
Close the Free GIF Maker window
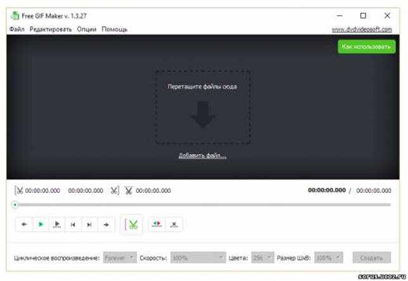(387, 16)
